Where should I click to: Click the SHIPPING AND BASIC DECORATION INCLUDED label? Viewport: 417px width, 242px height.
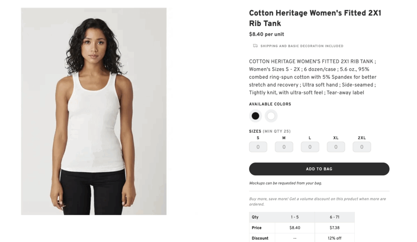click(302, 46)
